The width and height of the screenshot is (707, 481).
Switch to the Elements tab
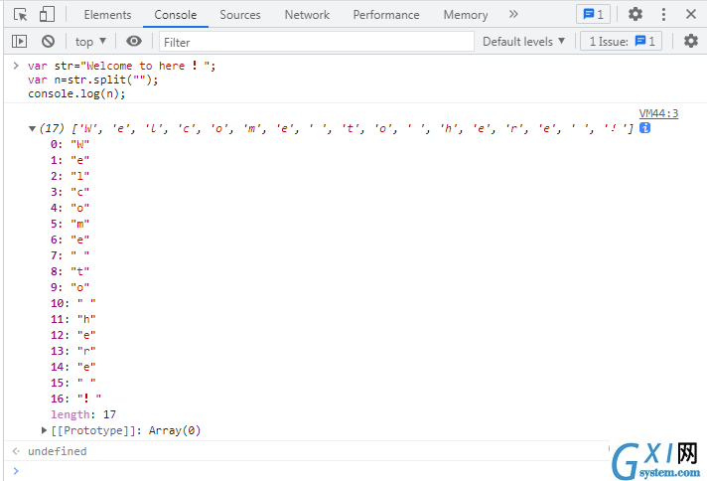coord(108,15)
